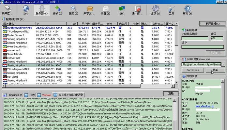Open the server.met URL dropdown arrow
Image resolution: width=227 pixels, height=130 pixels.
click(x=223, y=64)
